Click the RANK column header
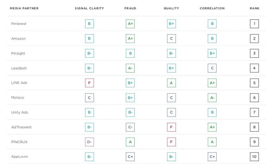The height and width of the screenshot is (164, 266). coord(255,8)
